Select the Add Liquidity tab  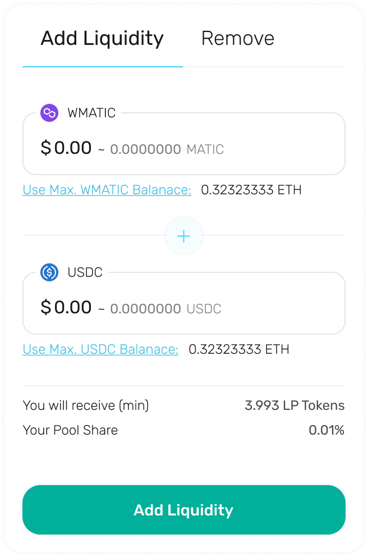pos(102,38)
